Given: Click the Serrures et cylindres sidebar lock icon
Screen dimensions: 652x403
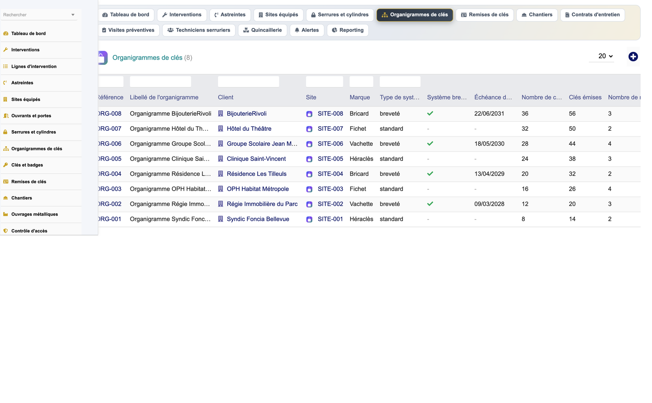Looking at the screenshot, I should coord(5,132).
